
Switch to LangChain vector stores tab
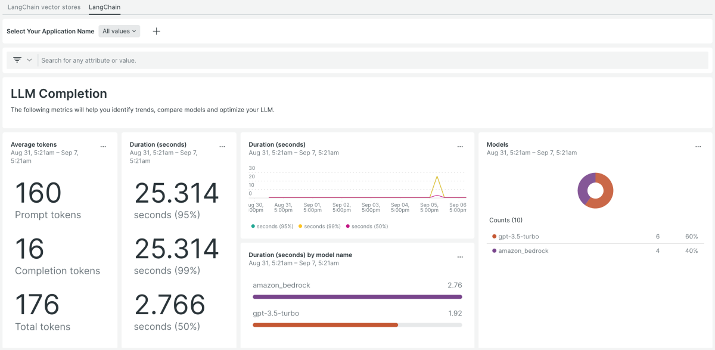[x=43, y=7]
